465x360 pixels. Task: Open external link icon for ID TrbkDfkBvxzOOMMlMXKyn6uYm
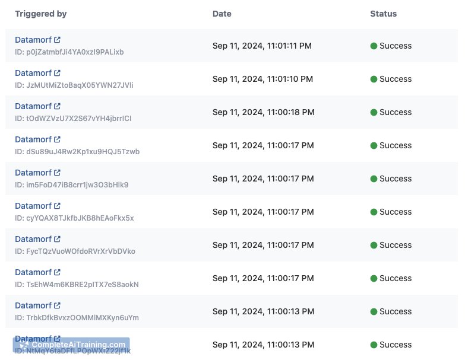click(x=57, y=305)
